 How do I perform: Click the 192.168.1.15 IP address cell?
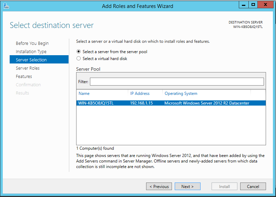(141, 103)
